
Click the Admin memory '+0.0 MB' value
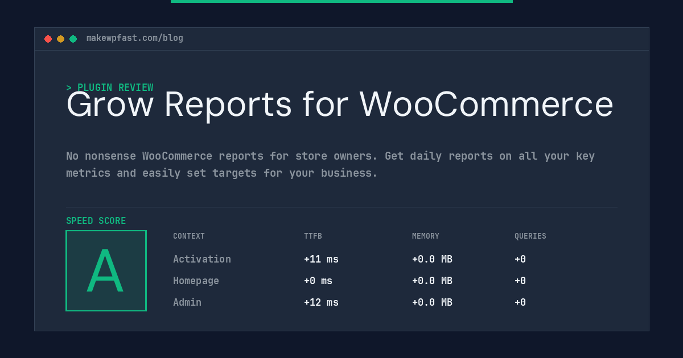coord(432,302)
